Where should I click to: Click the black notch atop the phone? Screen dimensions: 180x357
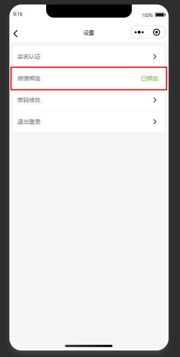pos(89,11)
